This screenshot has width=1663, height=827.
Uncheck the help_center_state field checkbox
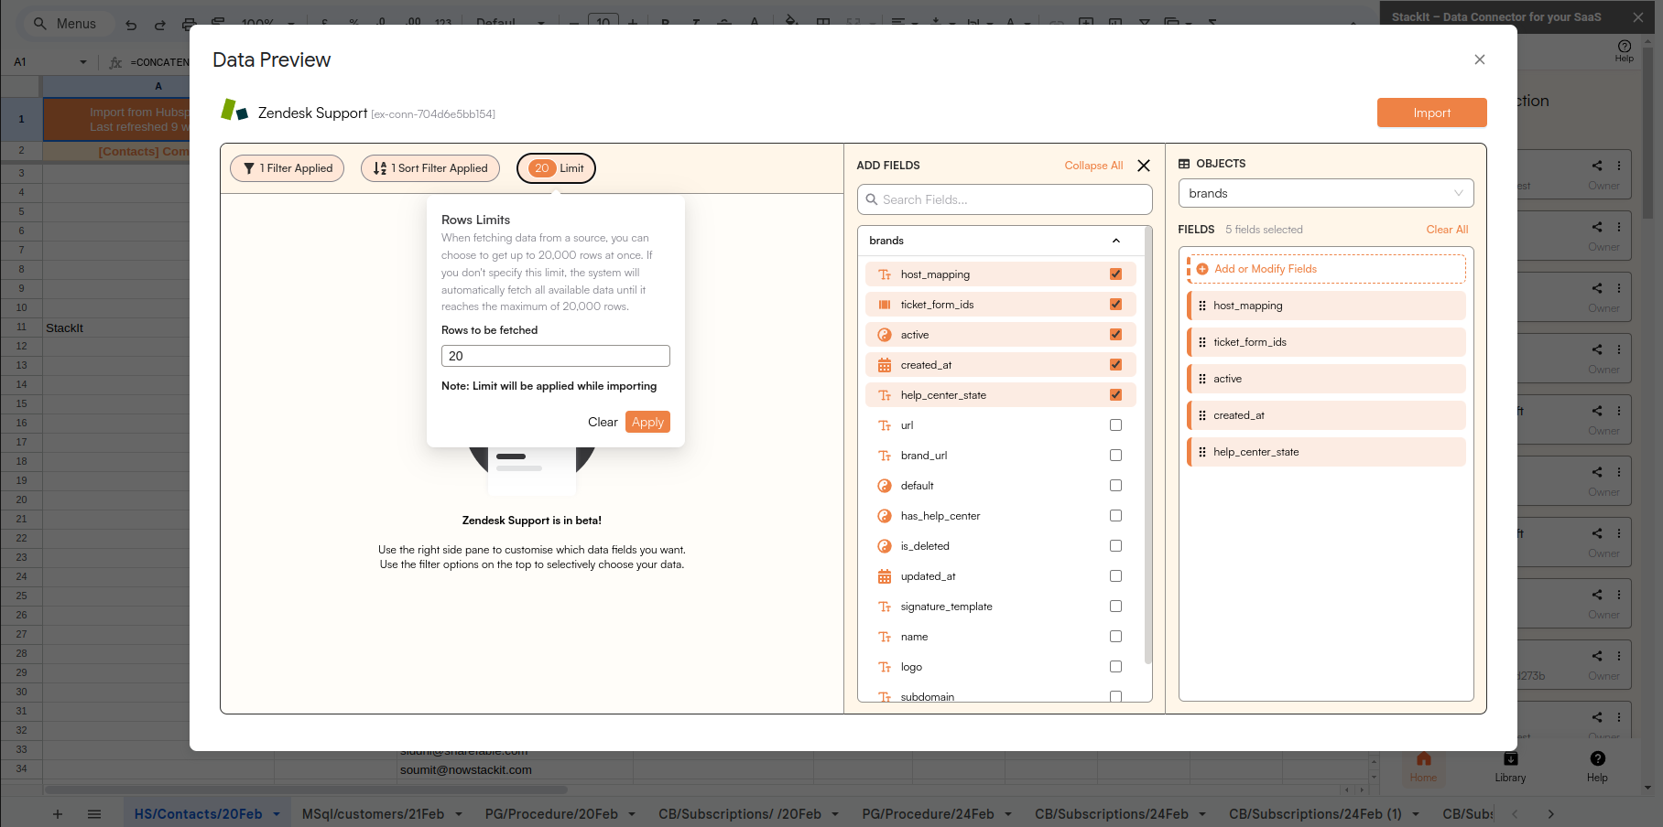(x=1115, y=395)
